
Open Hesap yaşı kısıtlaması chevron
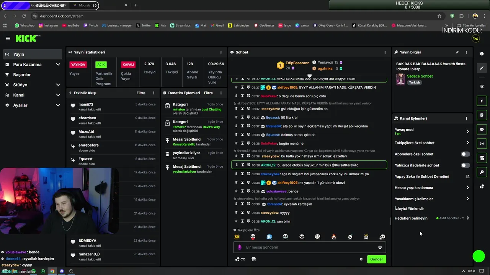[x=467, y=188]
